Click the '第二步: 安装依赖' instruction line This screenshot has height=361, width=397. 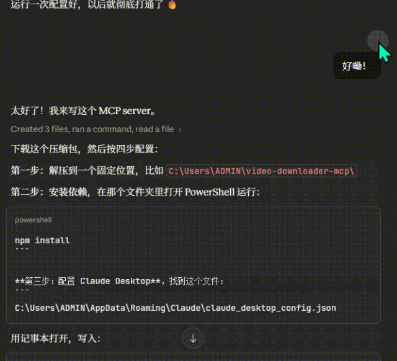pos(135,192)
